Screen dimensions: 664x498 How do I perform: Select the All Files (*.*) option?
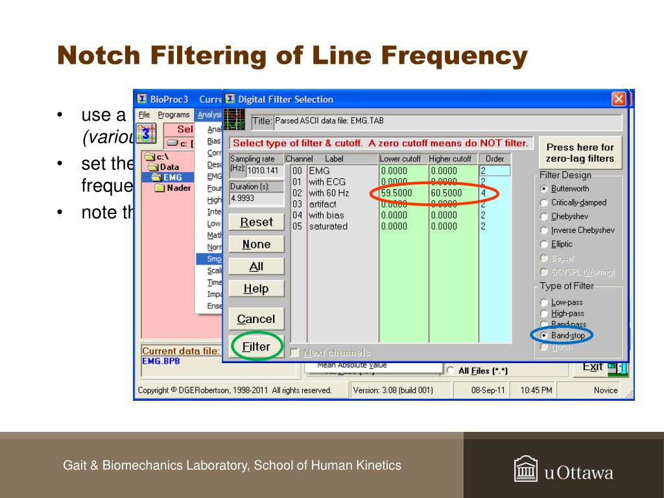[451, 370]
